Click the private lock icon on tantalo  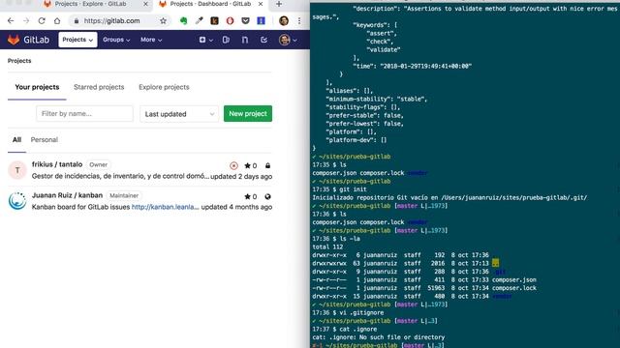(x=267, y=165)
